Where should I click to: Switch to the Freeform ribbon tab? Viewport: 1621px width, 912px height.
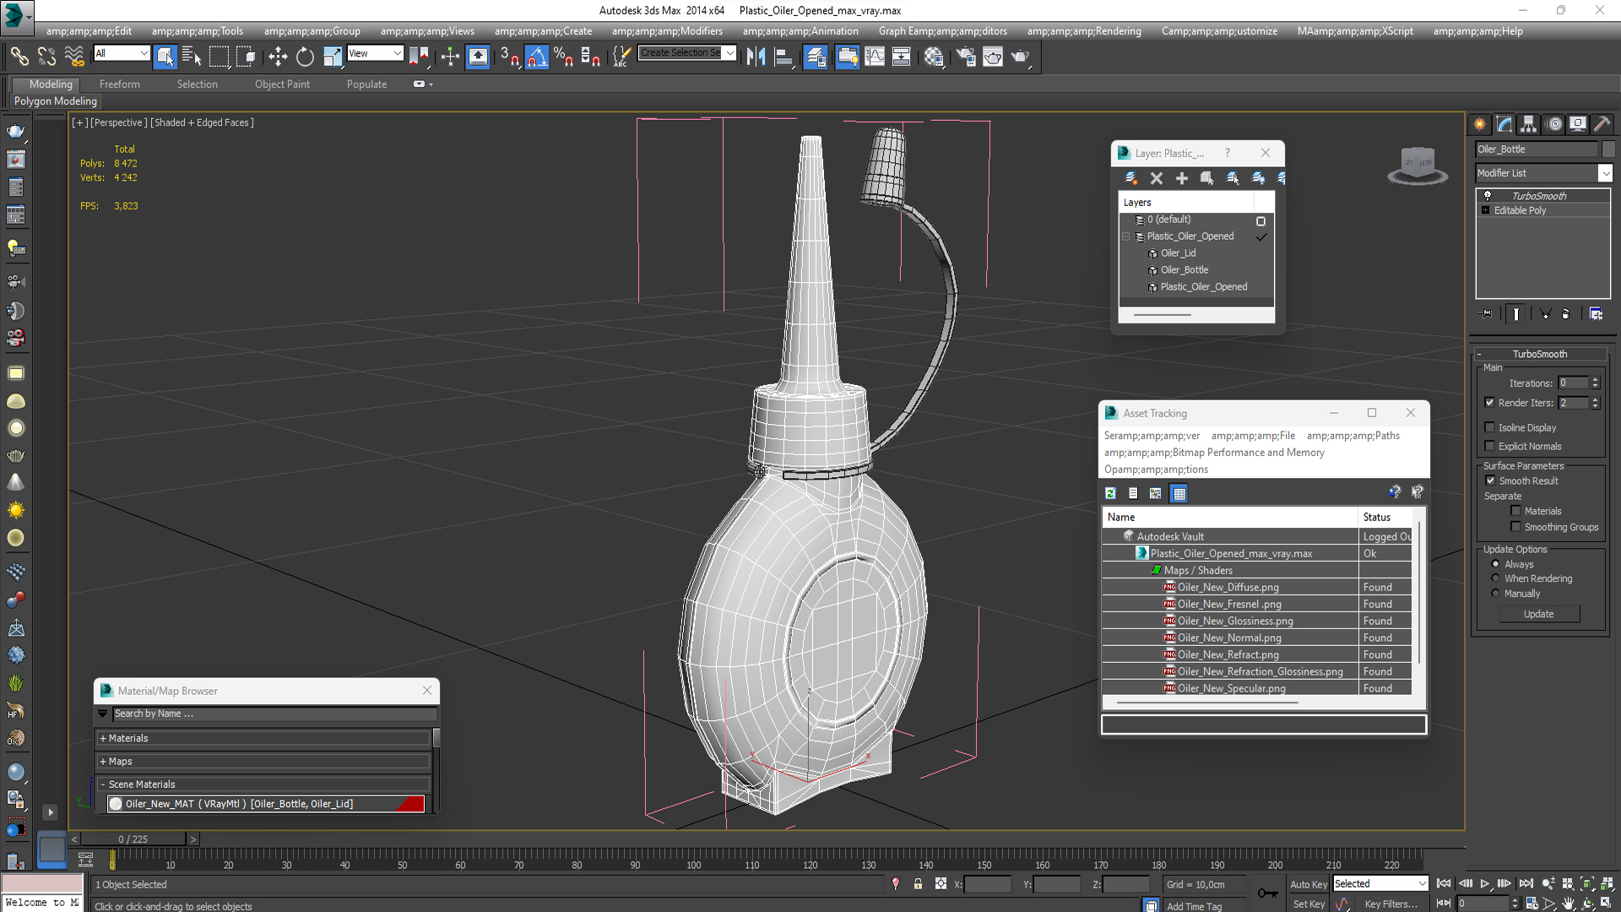click(x=119, y=84)
